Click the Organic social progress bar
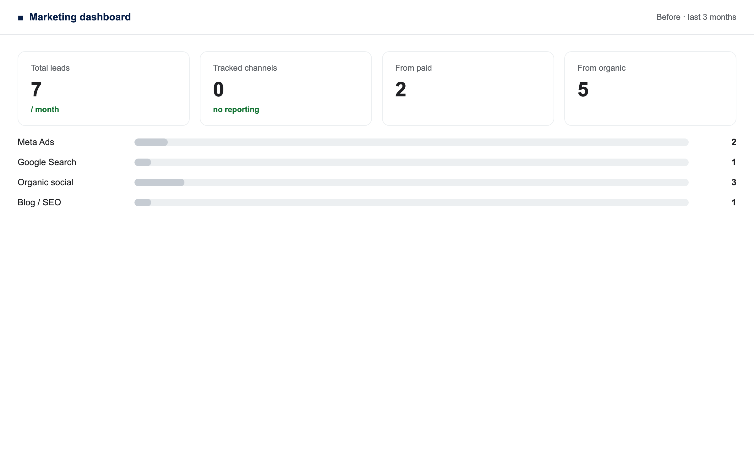 (412, 182)
